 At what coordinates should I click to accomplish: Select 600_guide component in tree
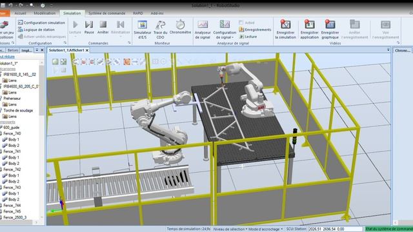point(12,128)
